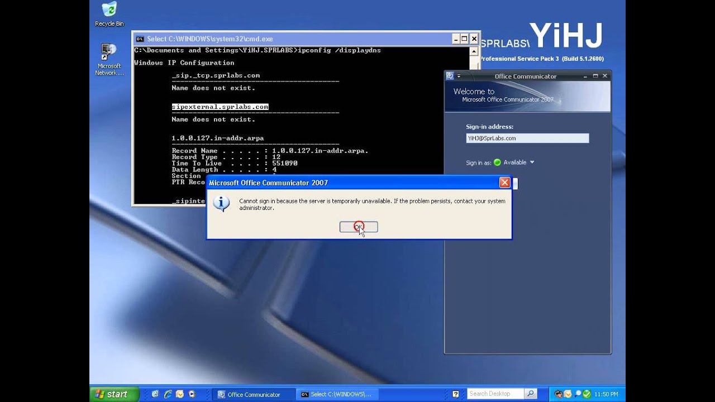Close the cmd.exe command window
Screen dimensions: 715x402
[x=474, y=39]
